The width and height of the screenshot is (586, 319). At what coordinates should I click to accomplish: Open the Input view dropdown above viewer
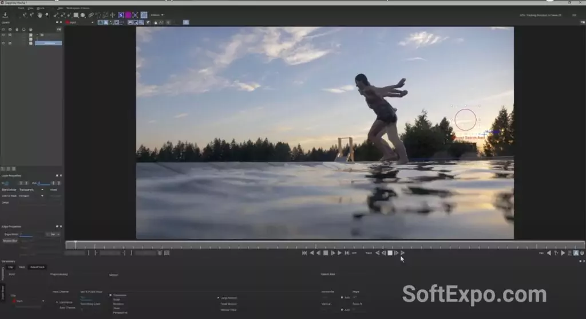(x=80, y=22)
